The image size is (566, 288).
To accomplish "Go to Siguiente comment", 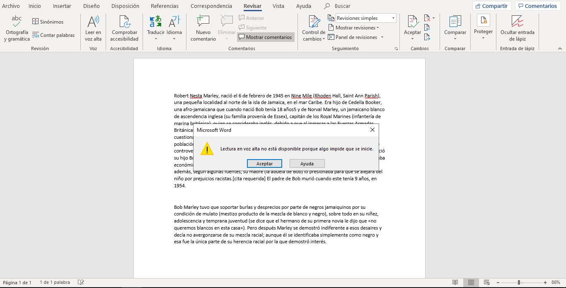I will click(252, 27).
